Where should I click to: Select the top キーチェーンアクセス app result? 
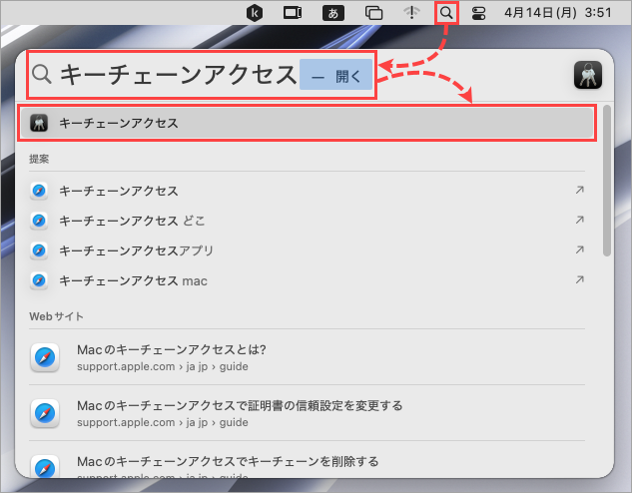point(307,124)
